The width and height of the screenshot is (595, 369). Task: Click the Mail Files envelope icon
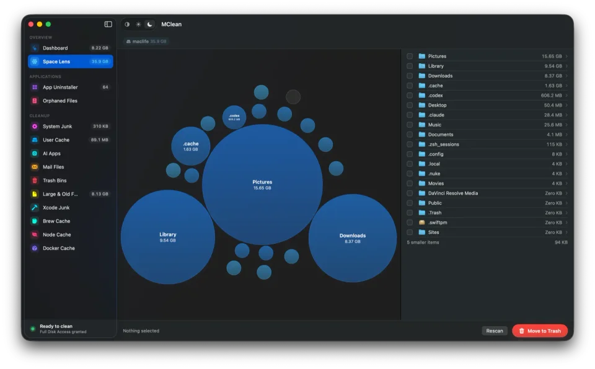click(35, 167)
